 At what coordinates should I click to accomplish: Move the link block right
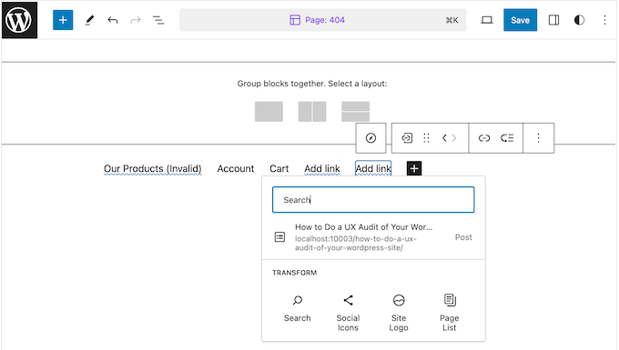(x=454, y=138)
